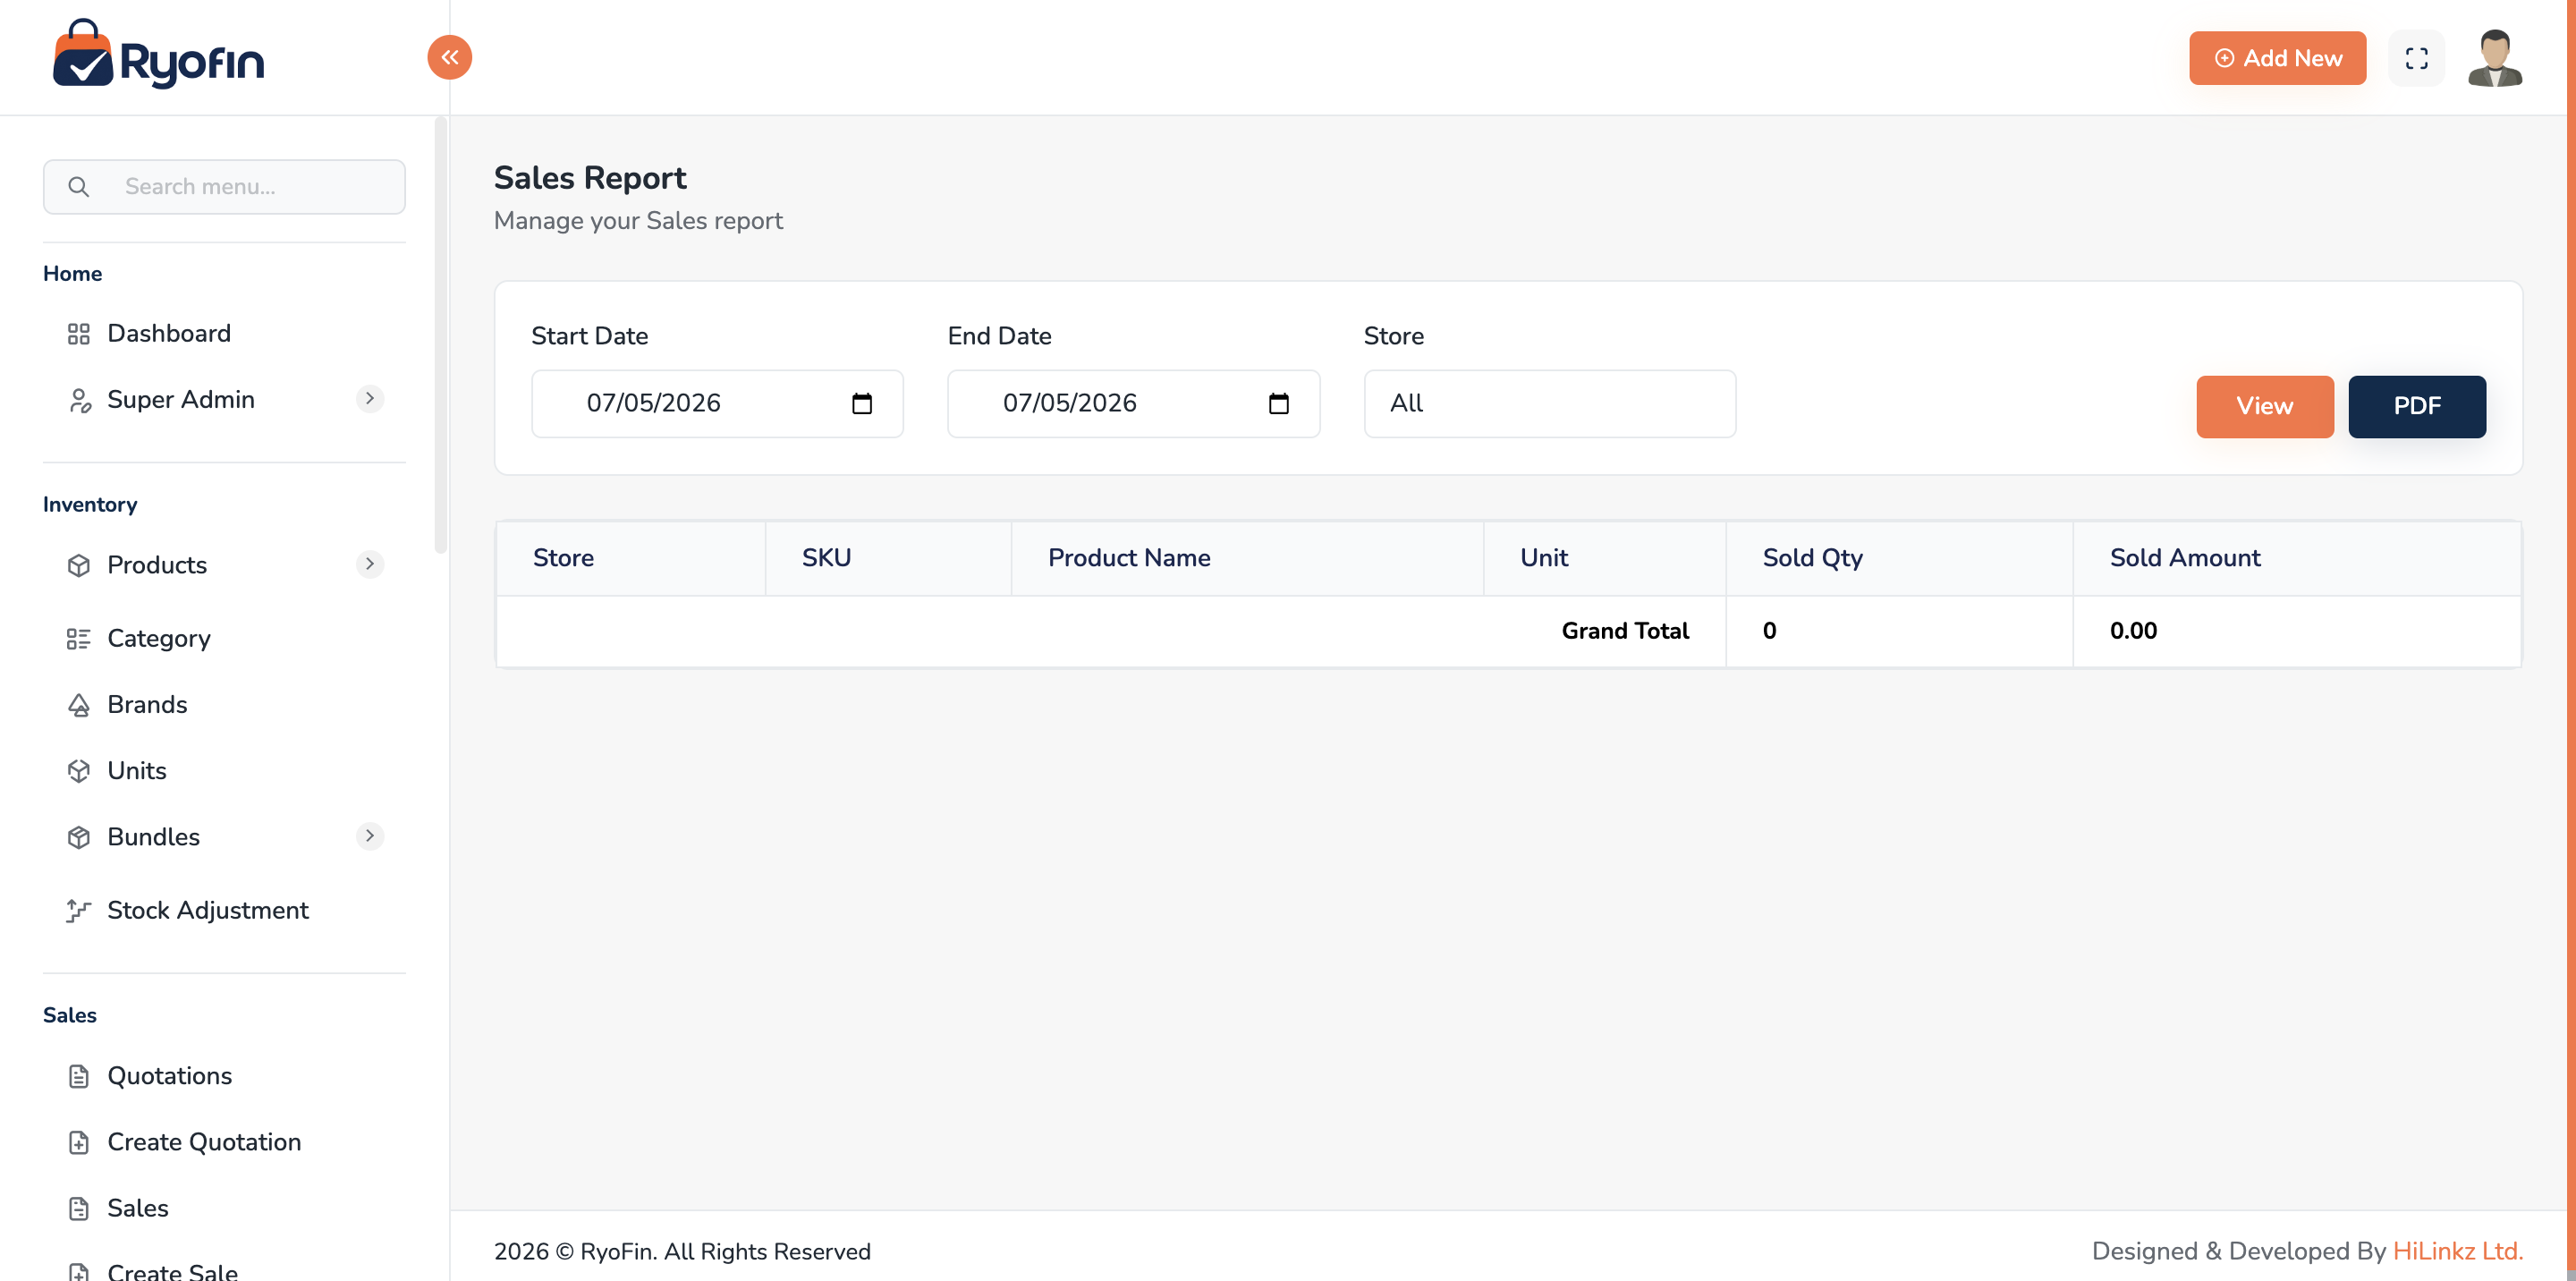Click the search magnifier icon in sidebar

click(x=78, y=187)
